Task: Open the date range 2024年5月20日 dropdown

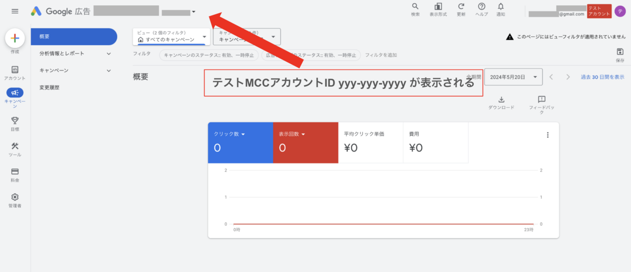Action: pyautogui.click(x=513, y=77)
